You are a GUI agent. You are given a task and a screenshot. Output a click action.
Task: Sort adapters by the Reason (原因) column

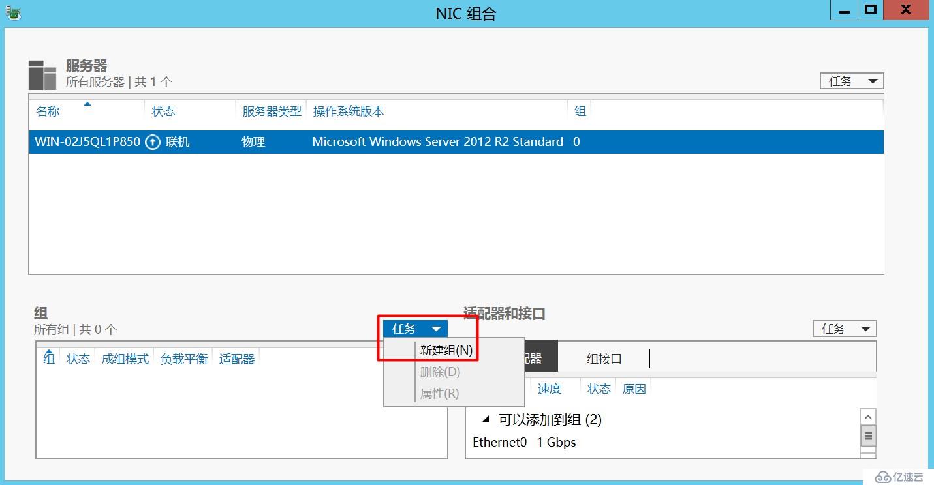click(634, 389)
